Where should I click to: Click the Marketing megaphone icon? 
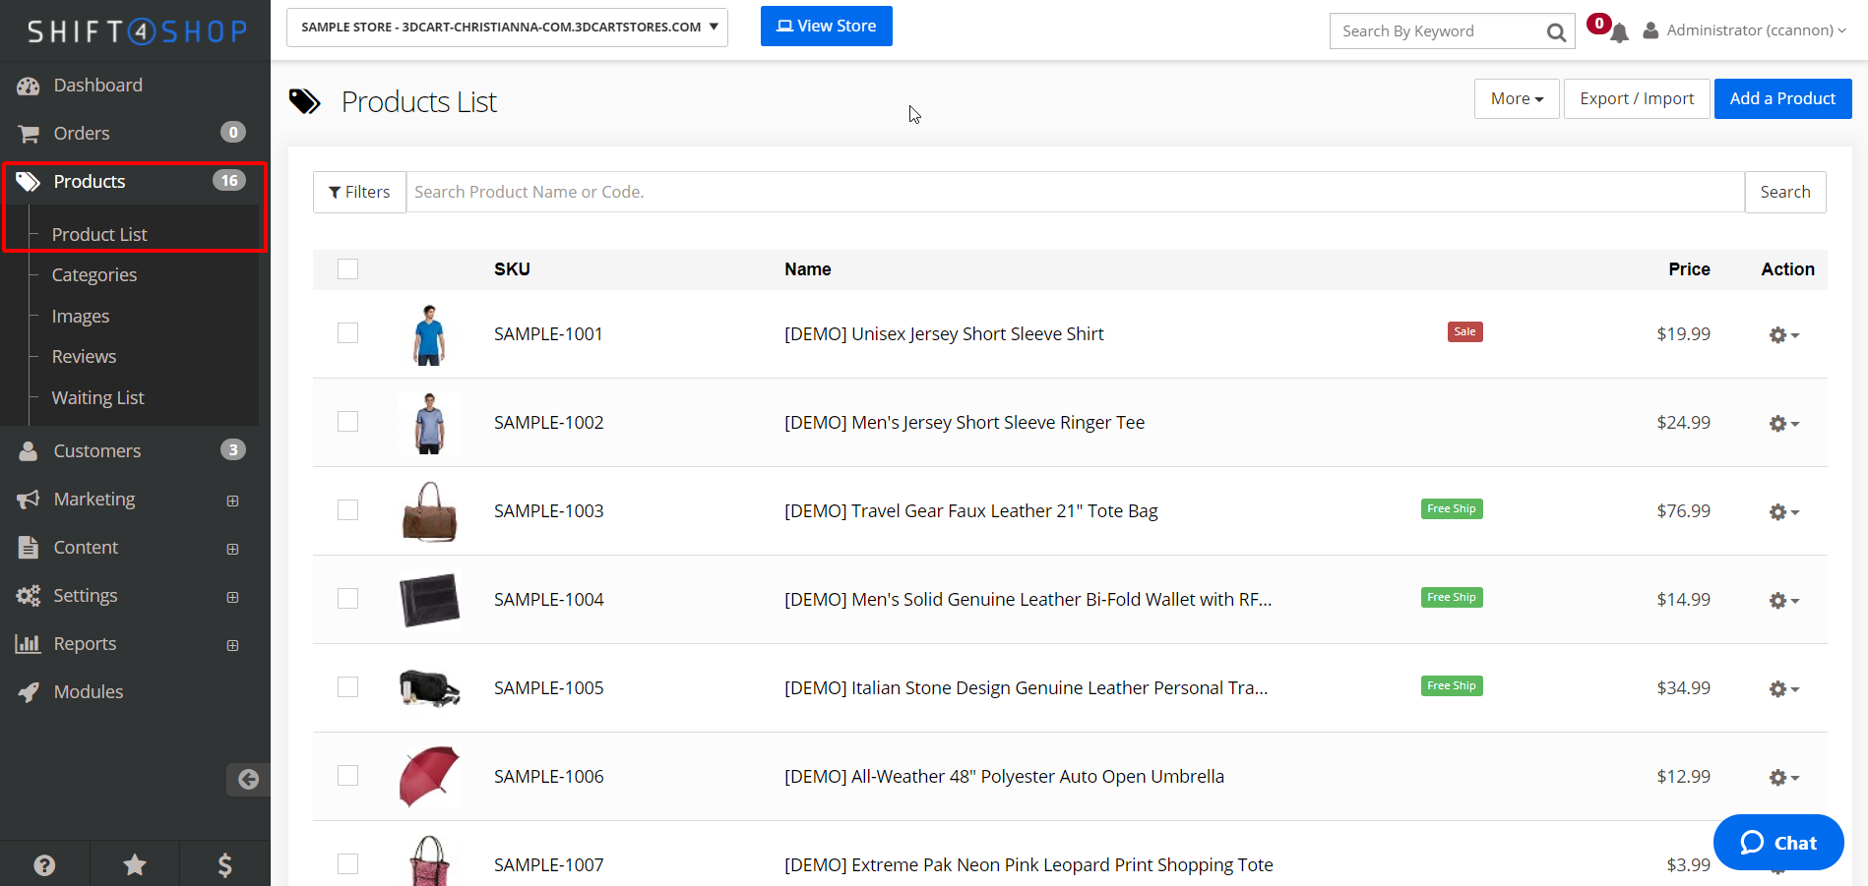point(29,499)
